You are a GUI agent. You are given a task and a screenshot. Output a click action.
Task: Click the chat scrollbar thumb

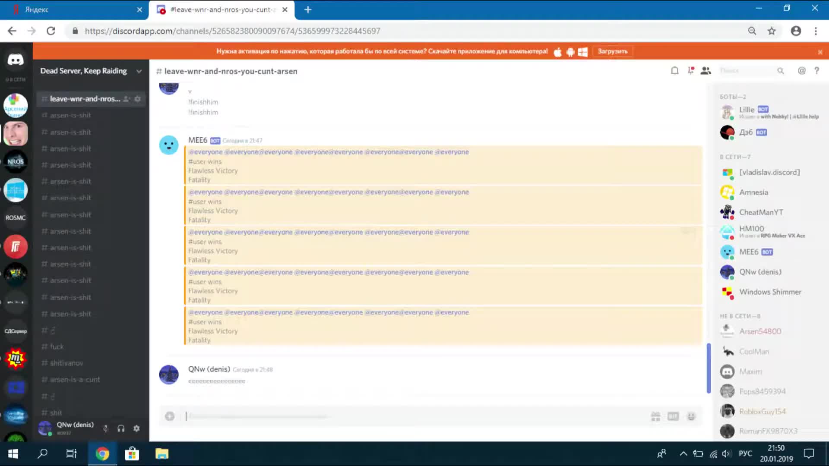709,368
